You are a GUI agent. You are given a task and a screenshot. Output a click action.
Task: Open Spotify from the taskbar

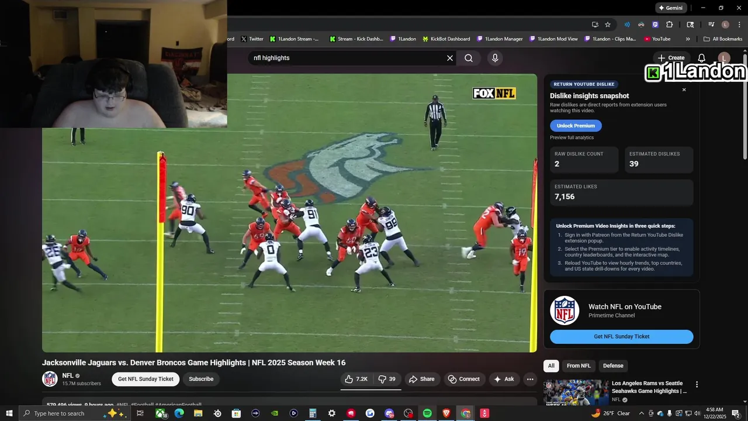tap(427, 413)
